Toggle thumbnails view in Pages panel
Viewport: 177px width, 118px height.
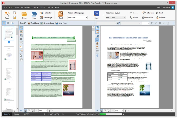coord(4,23)
